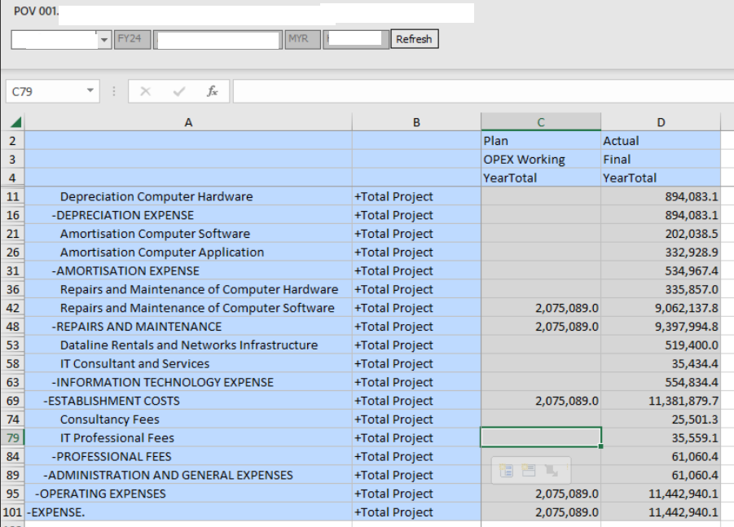The image size is (734, 527).
Task: Click the formula bar resize handle dots
Action: point(115,92)
